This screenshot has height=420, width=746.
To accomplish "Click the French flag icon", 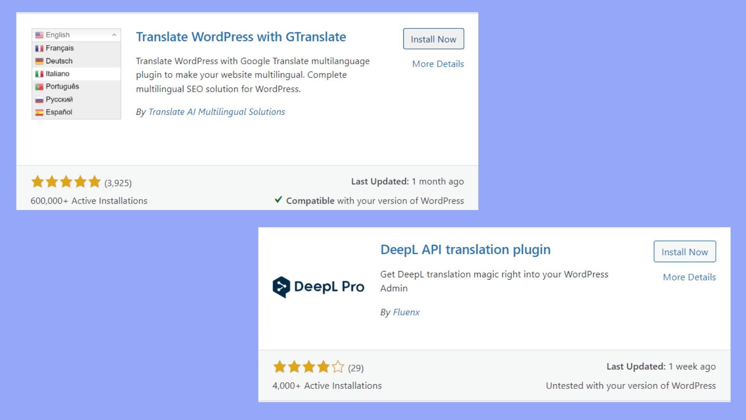I will click(x=39, y=48).
